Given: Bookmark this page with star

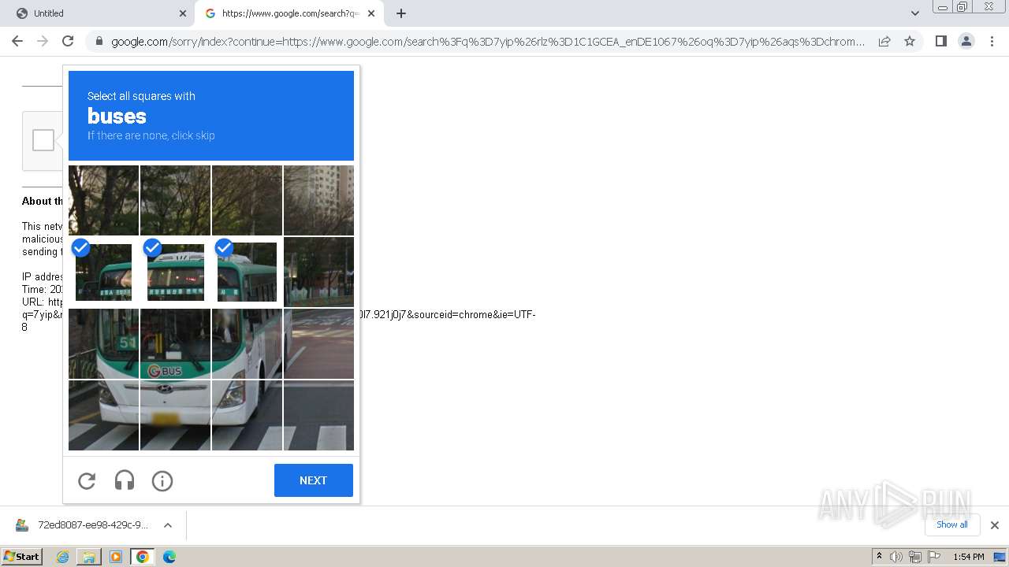Looking at the screenshot, I should [x=910, y=41].
